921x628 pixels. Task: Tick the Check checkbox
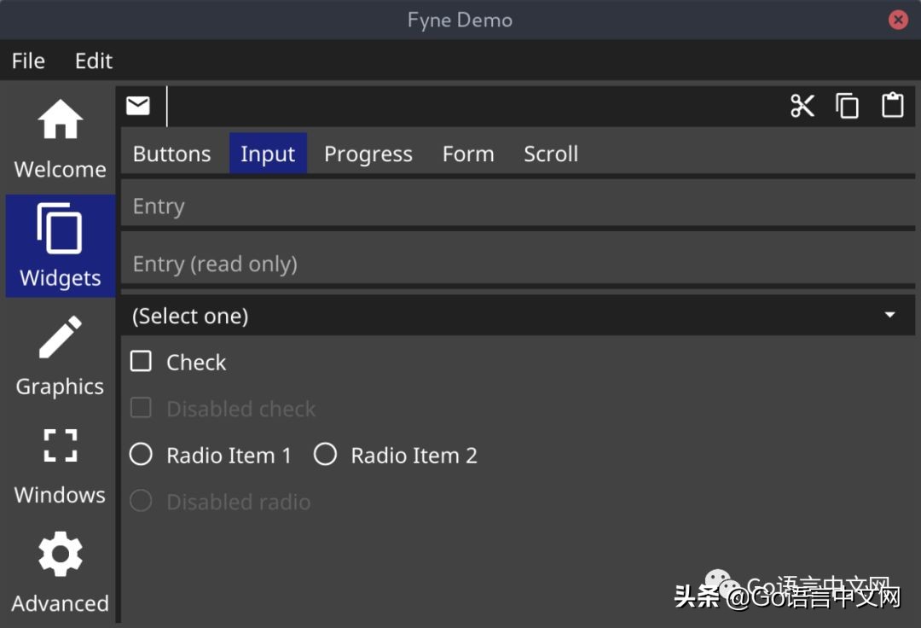[x=141, y=362]
